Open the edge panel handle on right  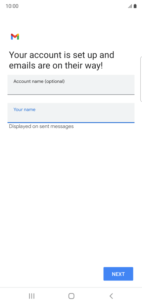point(141,79)
